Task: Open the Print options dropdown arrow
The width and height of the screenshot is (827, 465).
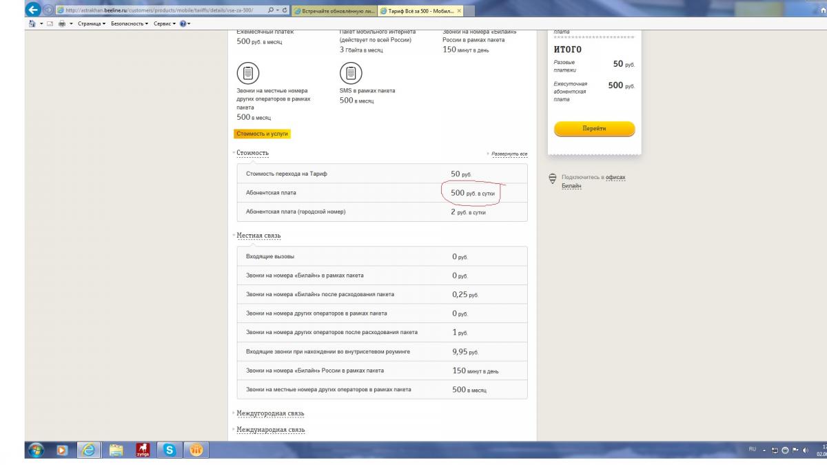Action: click(70, 23)
